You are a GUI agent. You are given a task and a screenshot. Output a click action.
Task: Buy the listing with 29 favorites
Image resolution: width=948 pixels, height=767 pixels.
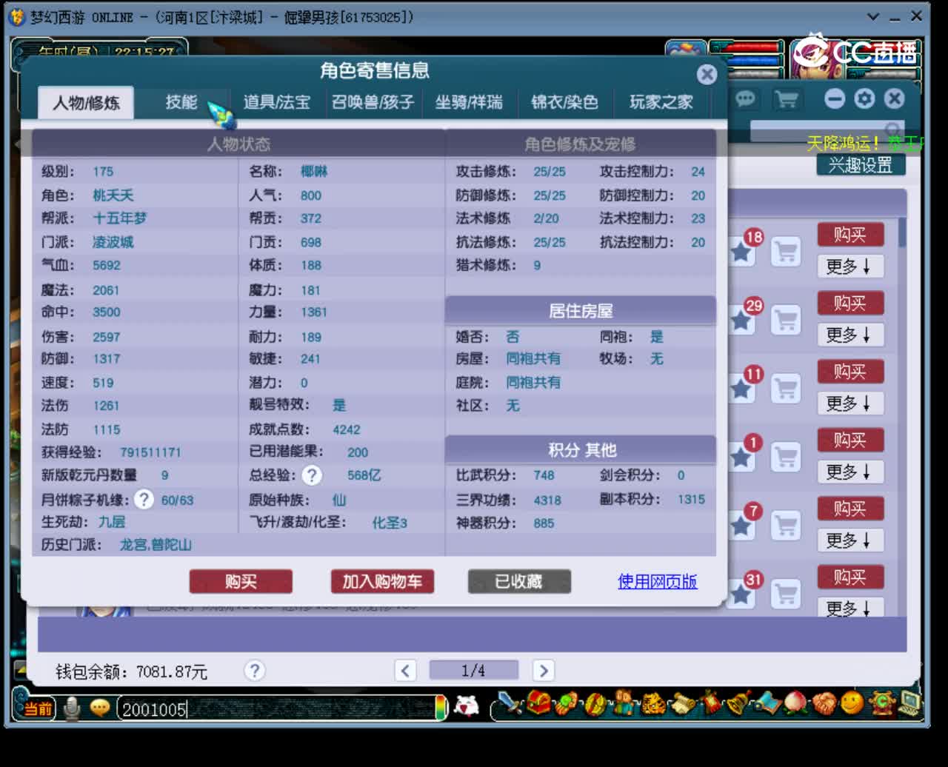point(850,304)
